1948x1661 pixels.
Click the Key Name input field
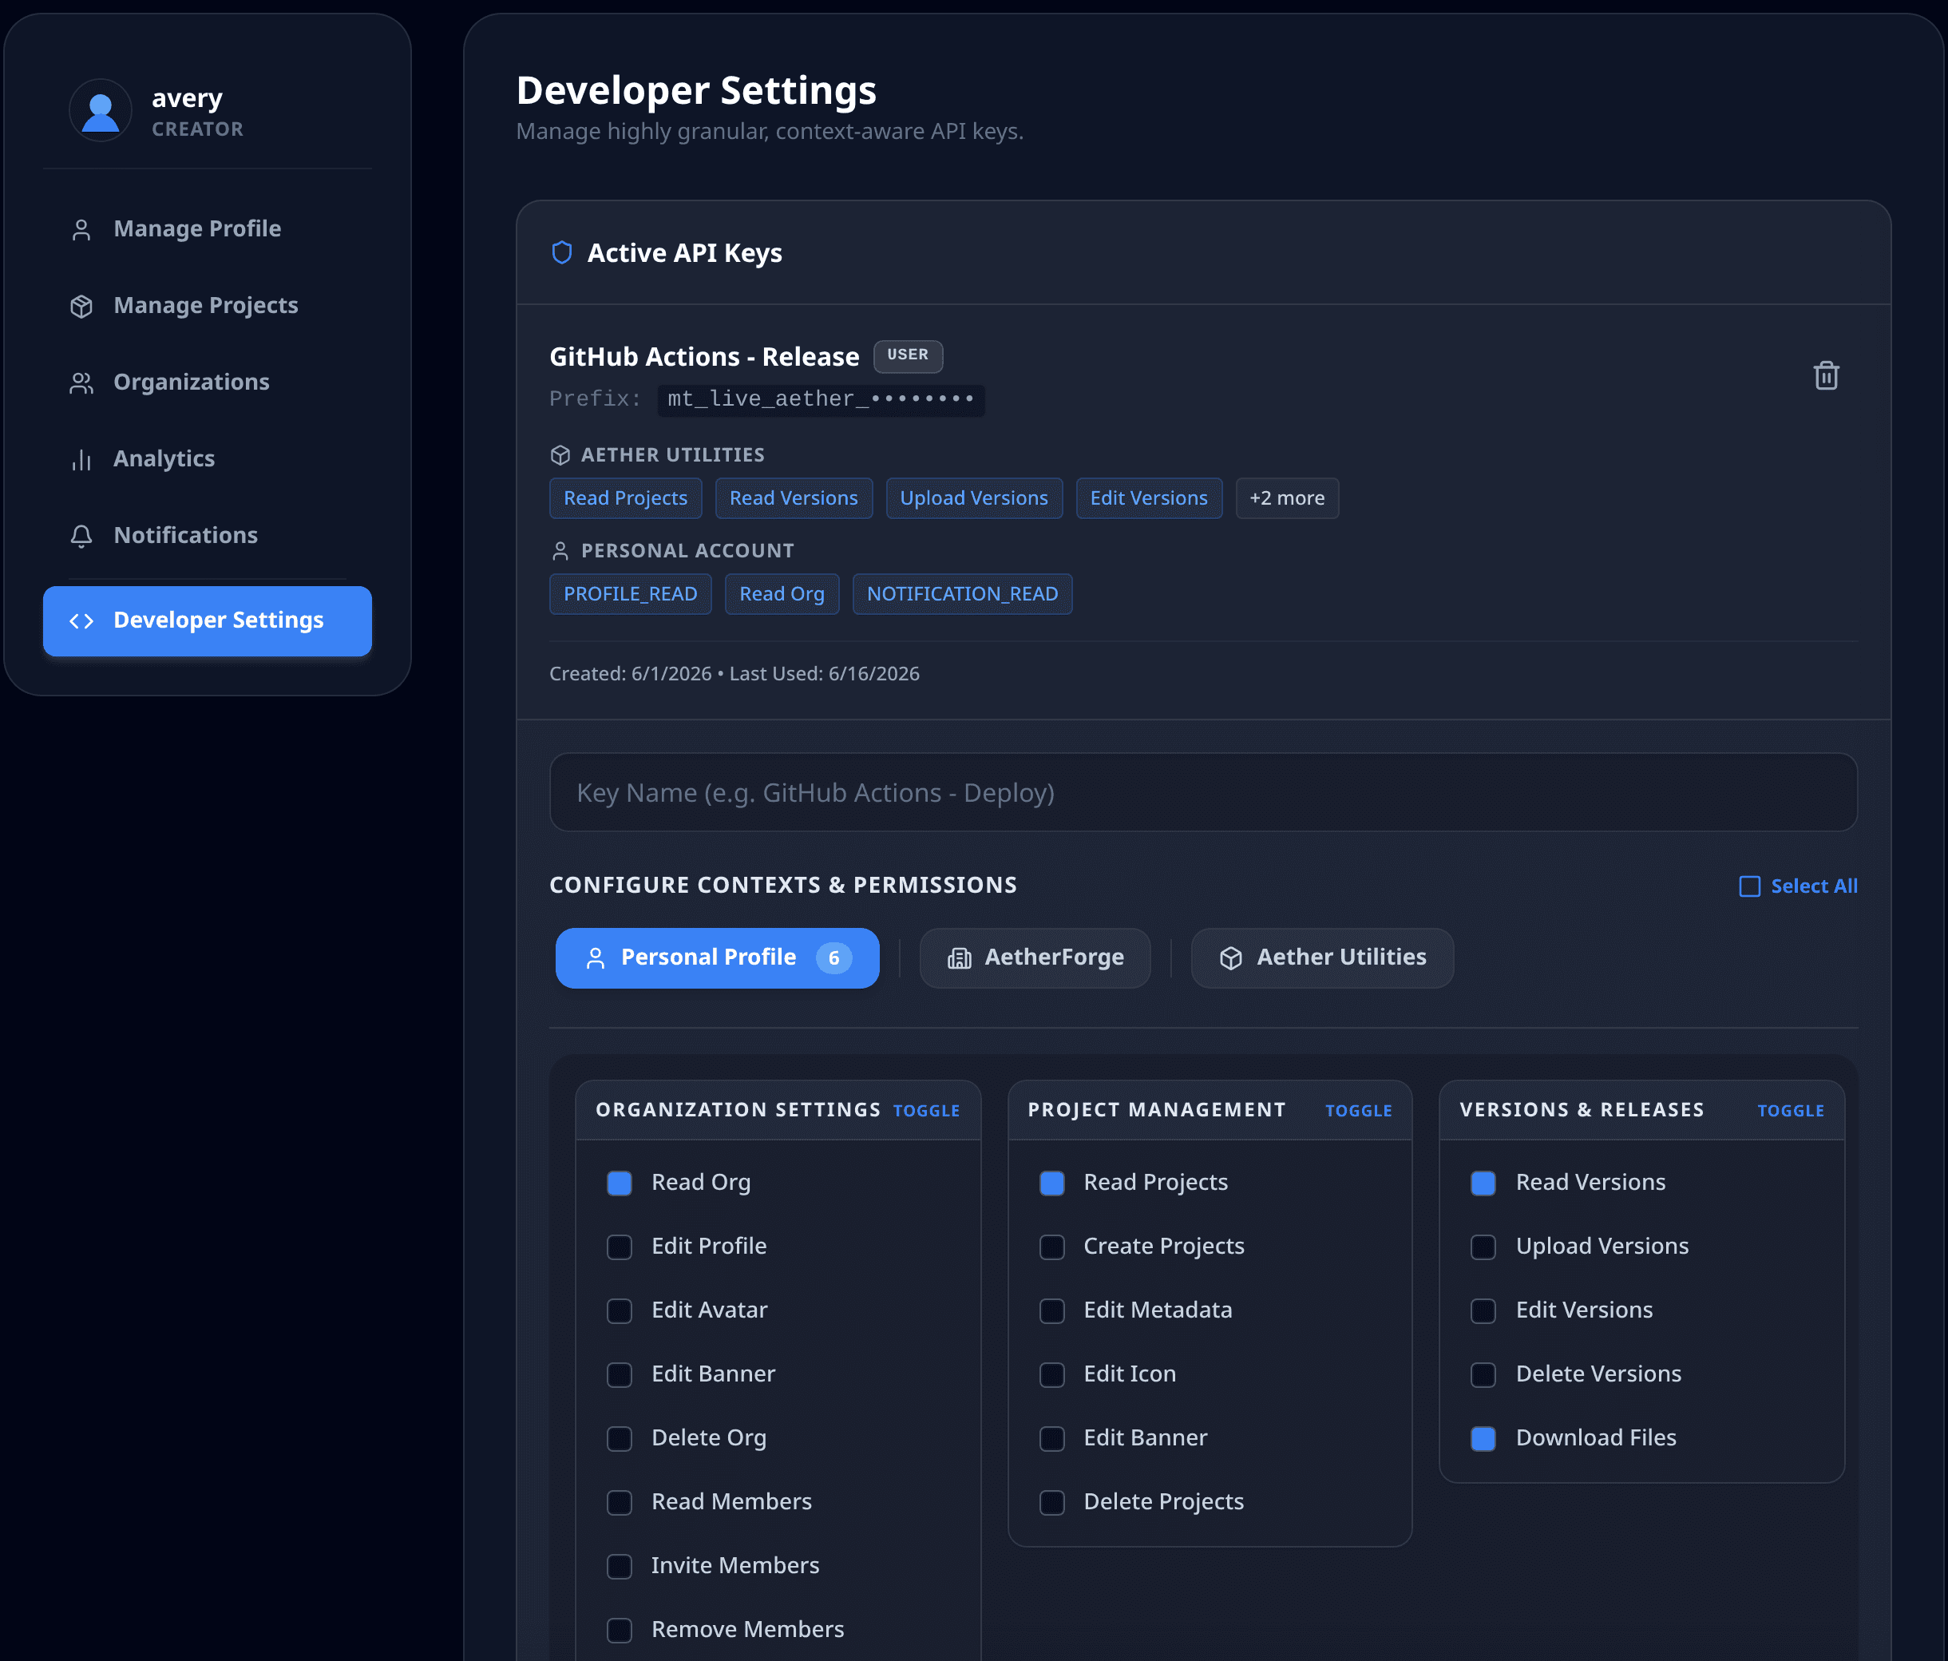pyautogui.click(x=1203, y=792)
